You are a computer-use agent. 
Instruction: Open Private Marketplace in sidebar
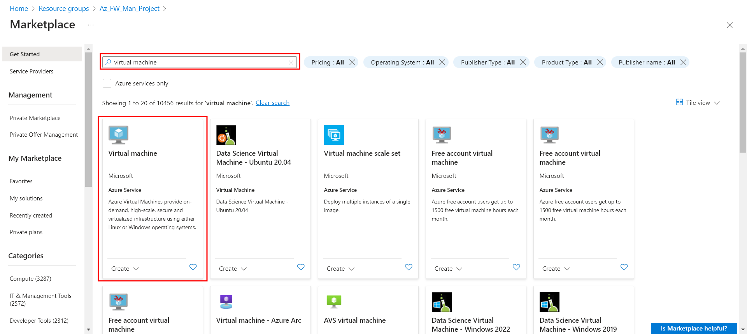point(35,118)
